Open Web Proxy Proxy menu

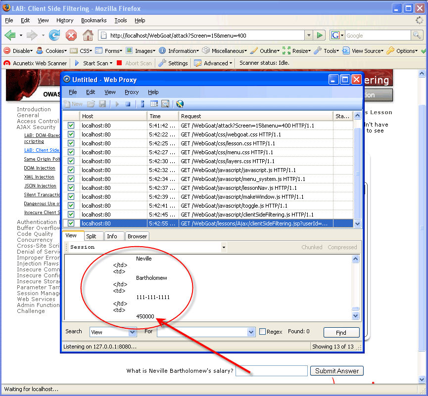point(132,92)
